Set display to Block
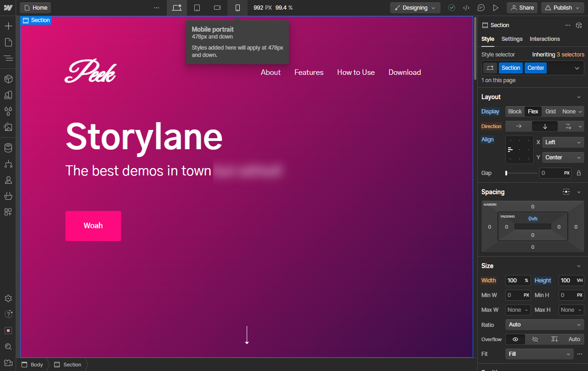The height and width of the screenshot is (371, 588). tap(514, 112)
